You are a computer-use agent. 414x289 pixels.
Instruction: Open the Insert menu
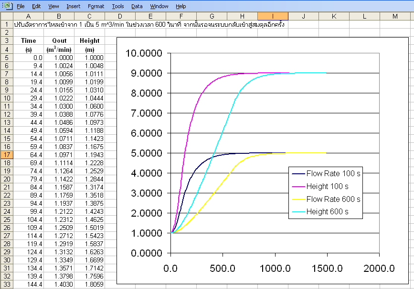coord(73,6)
